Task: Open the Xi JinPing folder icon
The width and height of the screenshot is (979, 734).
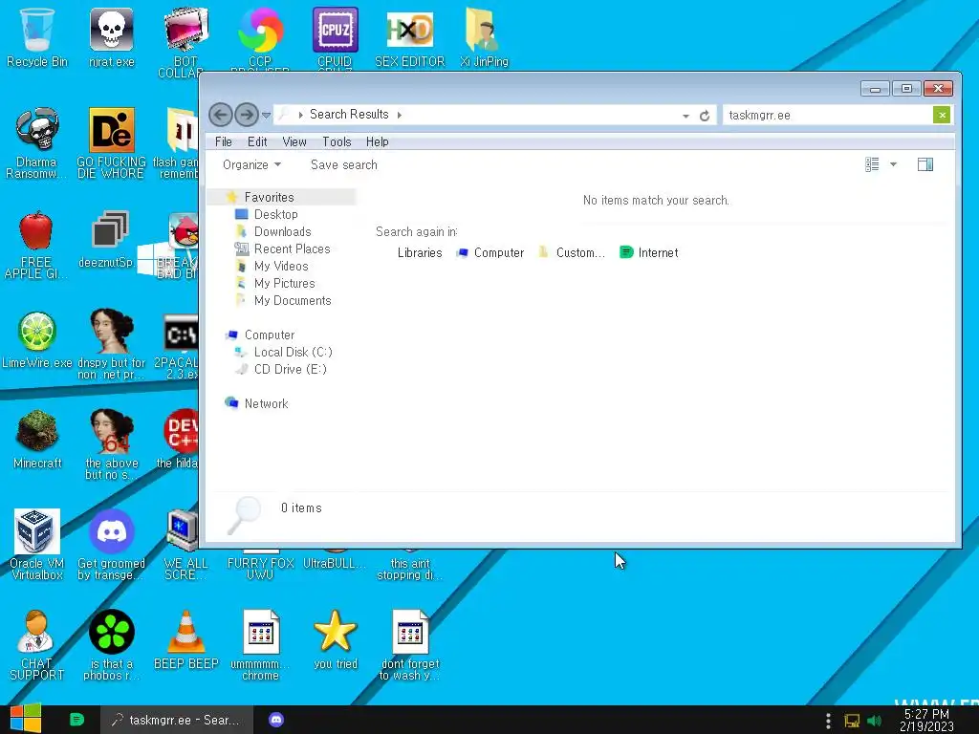Action: pos(484,37)
